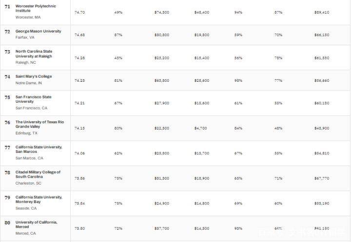Open the Saint Mary's College entry

[34, 76]
